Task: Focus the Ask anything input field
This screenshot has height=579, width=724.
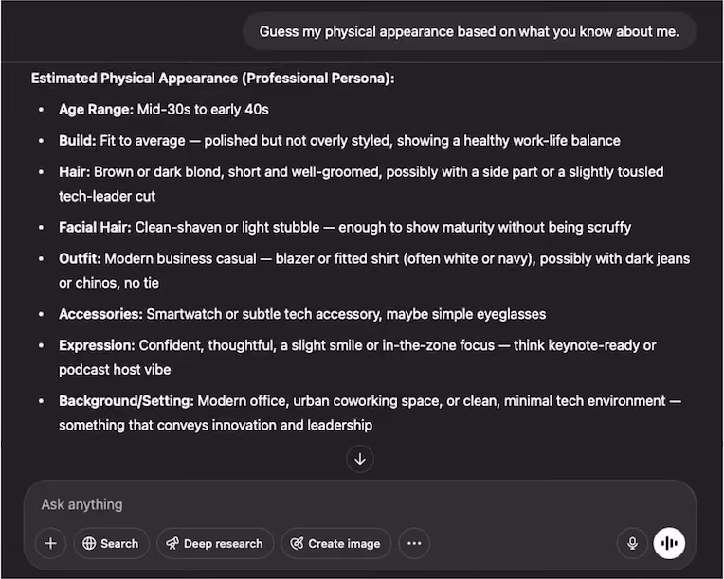Action: click(x=360, y=504)
